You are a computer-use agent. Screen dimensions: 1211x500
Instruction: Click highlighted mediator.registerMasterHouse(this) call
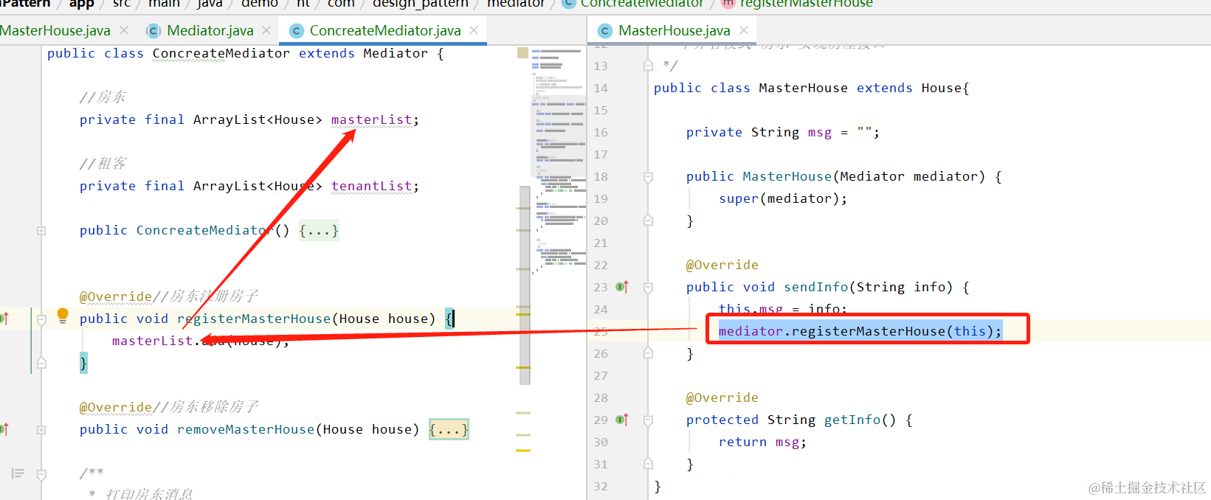pyautogui.click(x=860, y=331)
